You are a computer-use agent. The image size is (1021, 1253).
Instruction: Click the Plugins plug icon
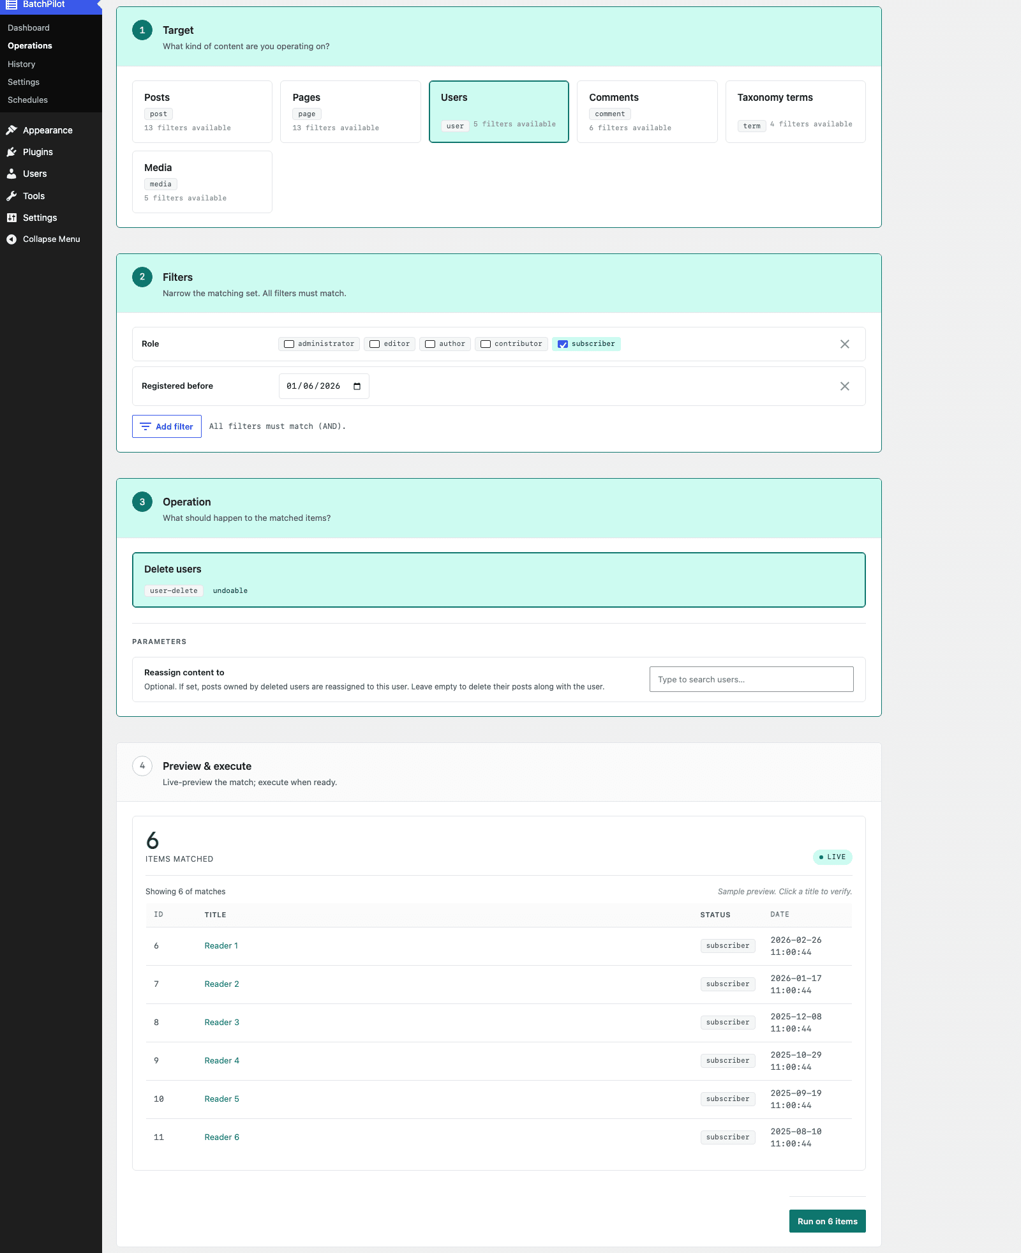[x=11, y=152]
